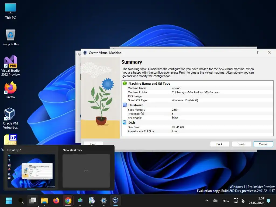
Task: Select the Machine Name value vinvon
Action: point(176,88)
